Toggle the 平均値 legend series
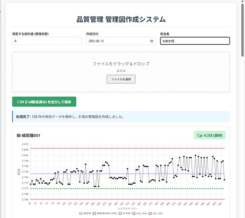245x218 pixels. tap(125, 214)
